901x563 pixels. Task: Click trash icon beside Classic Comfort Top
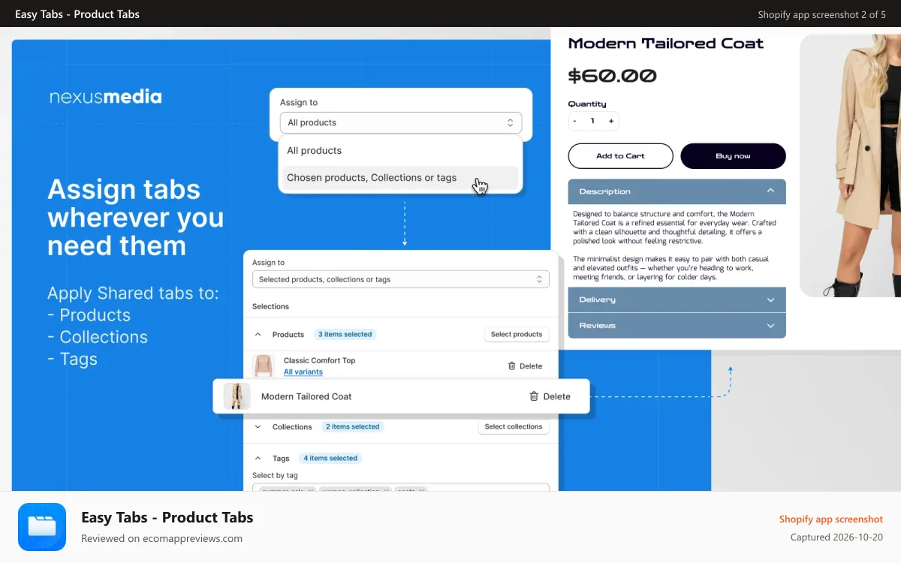point(512,366)
